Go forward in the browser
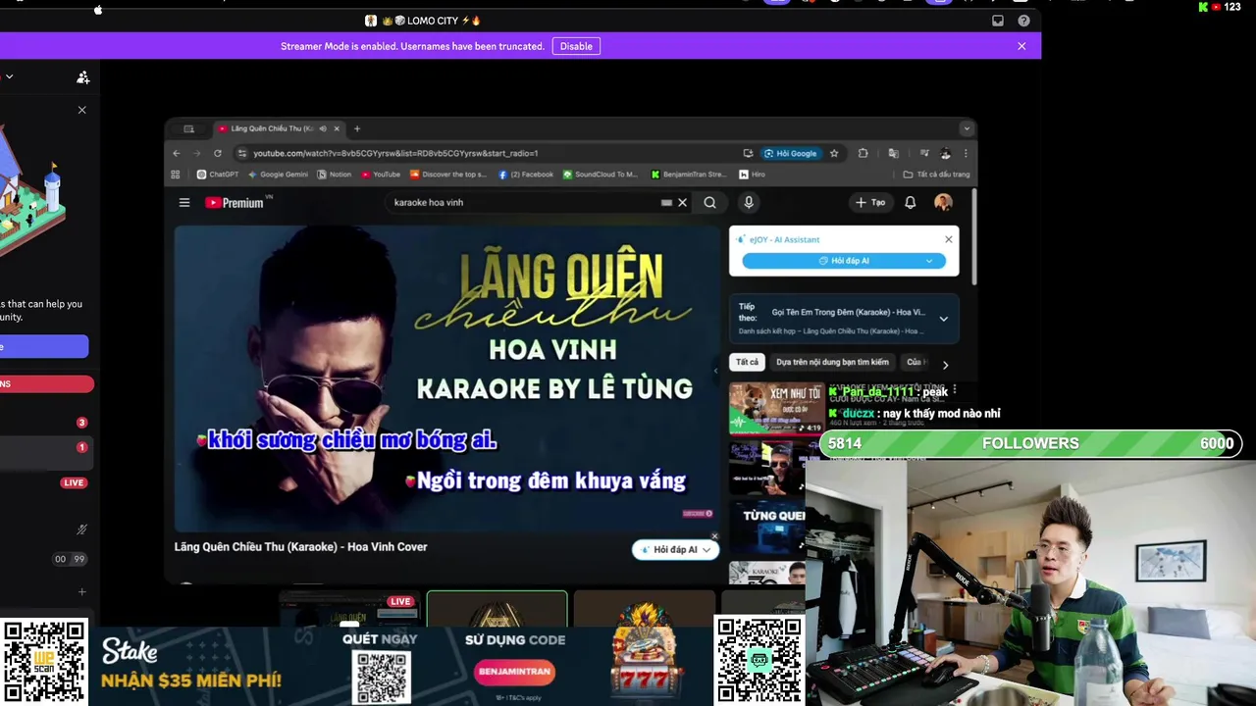The width and height of the screenshot is (1256, 706). (x=197, y=153)
